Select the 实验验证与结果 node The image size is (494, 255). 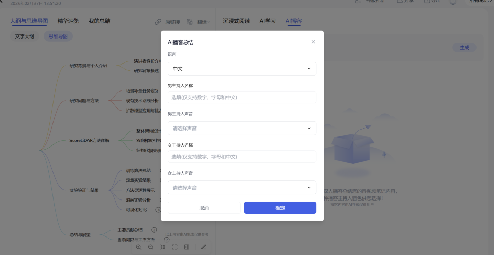tap(84, 190)
